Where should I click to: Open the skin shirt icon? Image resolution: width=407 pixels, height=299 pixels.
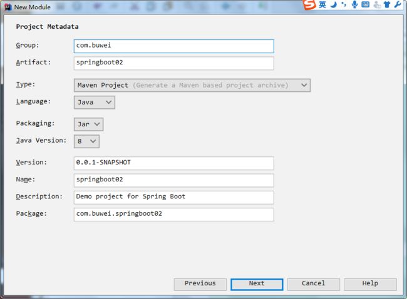pyautogui.click(x=387, y=4)
